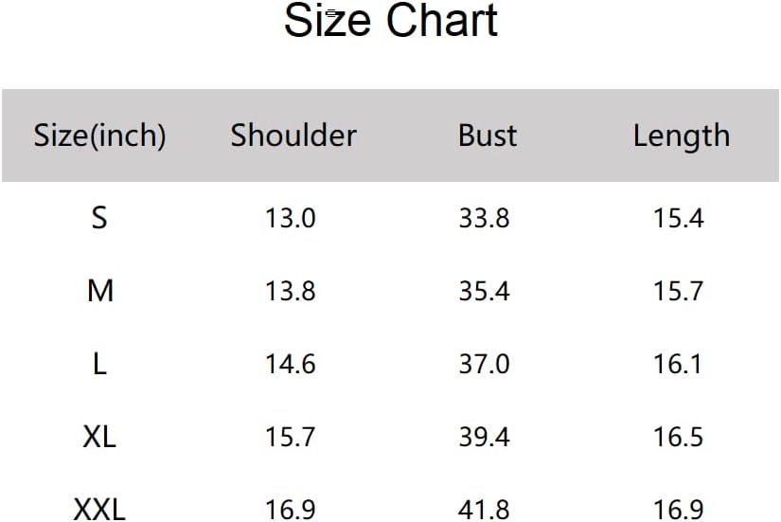The image size is (781, 522).
Task: Select the Bust column header
Action: 487,135
